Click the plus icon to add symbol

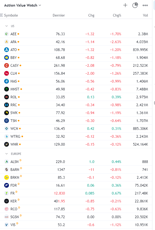click(125, 5)
